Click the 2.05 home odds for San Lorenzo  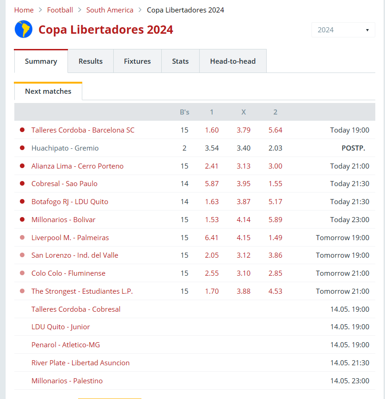212,255
